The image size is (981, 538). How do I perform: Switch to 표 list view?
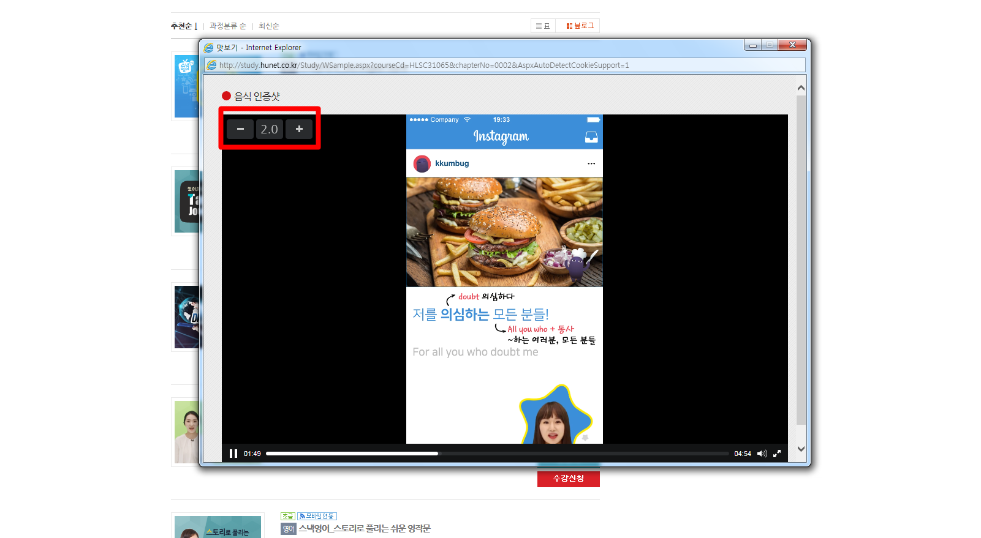(543, 26)
